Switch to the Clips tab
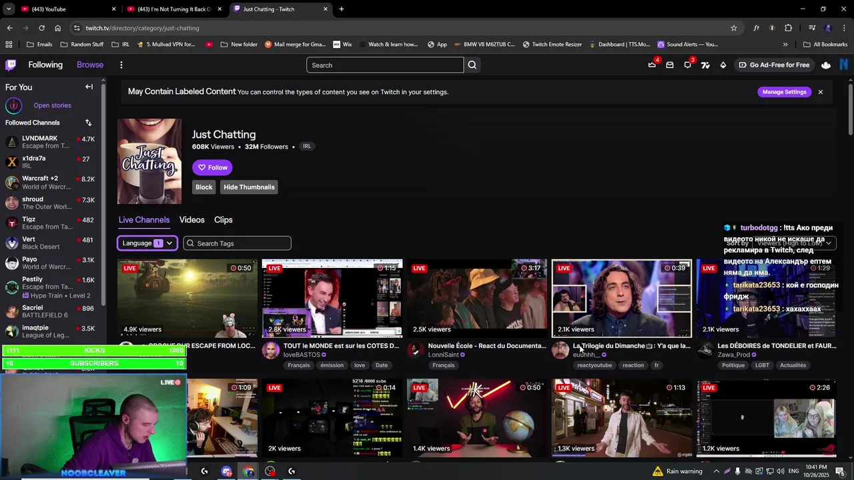 [224, 220]
